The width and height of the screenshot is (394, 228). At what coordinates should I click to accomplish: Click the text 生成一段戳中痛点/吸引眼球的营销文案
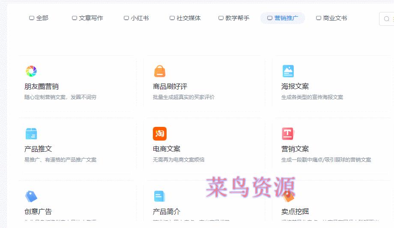tap(326, 159)
